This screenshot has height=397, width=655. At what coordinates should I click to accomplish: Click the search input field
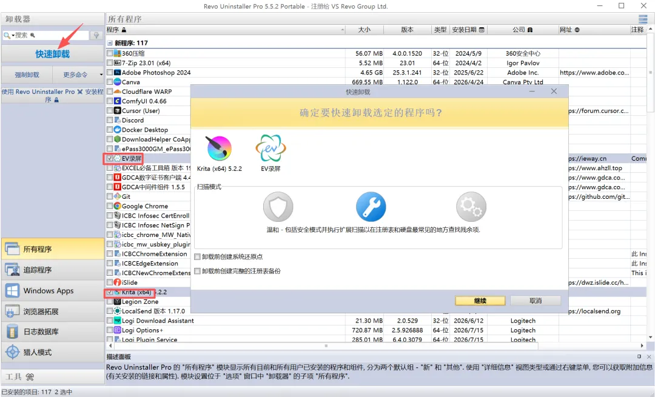(52, 35)
